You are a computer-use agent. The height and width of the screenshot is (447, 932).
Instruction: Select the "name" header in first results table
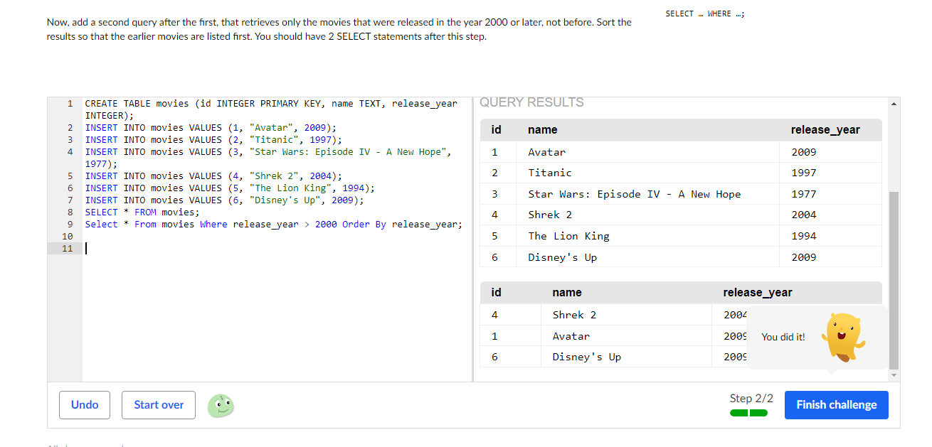542,130
